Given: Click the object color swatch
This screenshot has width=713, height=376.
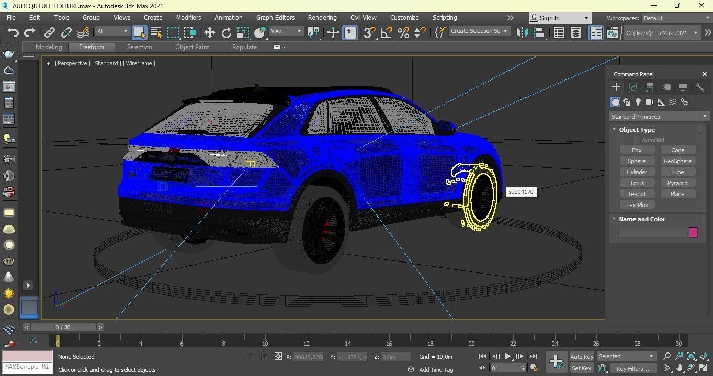Looking at the screenshot, I should (x=693, y=233).
